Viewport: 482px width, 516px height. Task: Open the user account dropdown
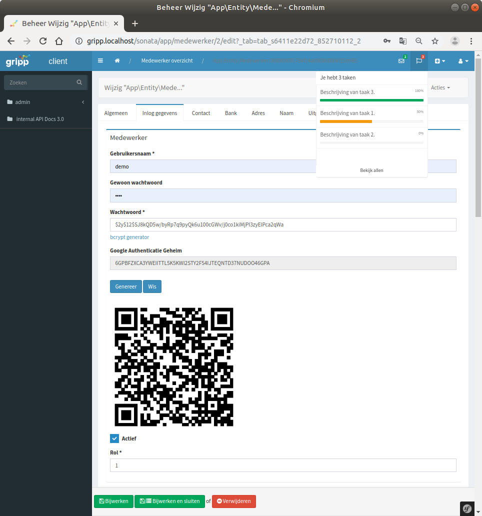[x=463, y=61]
